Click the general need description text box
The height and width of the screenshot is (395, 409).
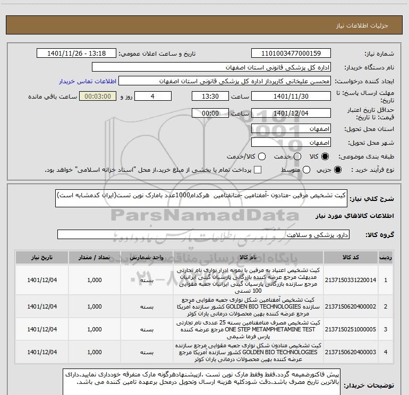(201, 198)
